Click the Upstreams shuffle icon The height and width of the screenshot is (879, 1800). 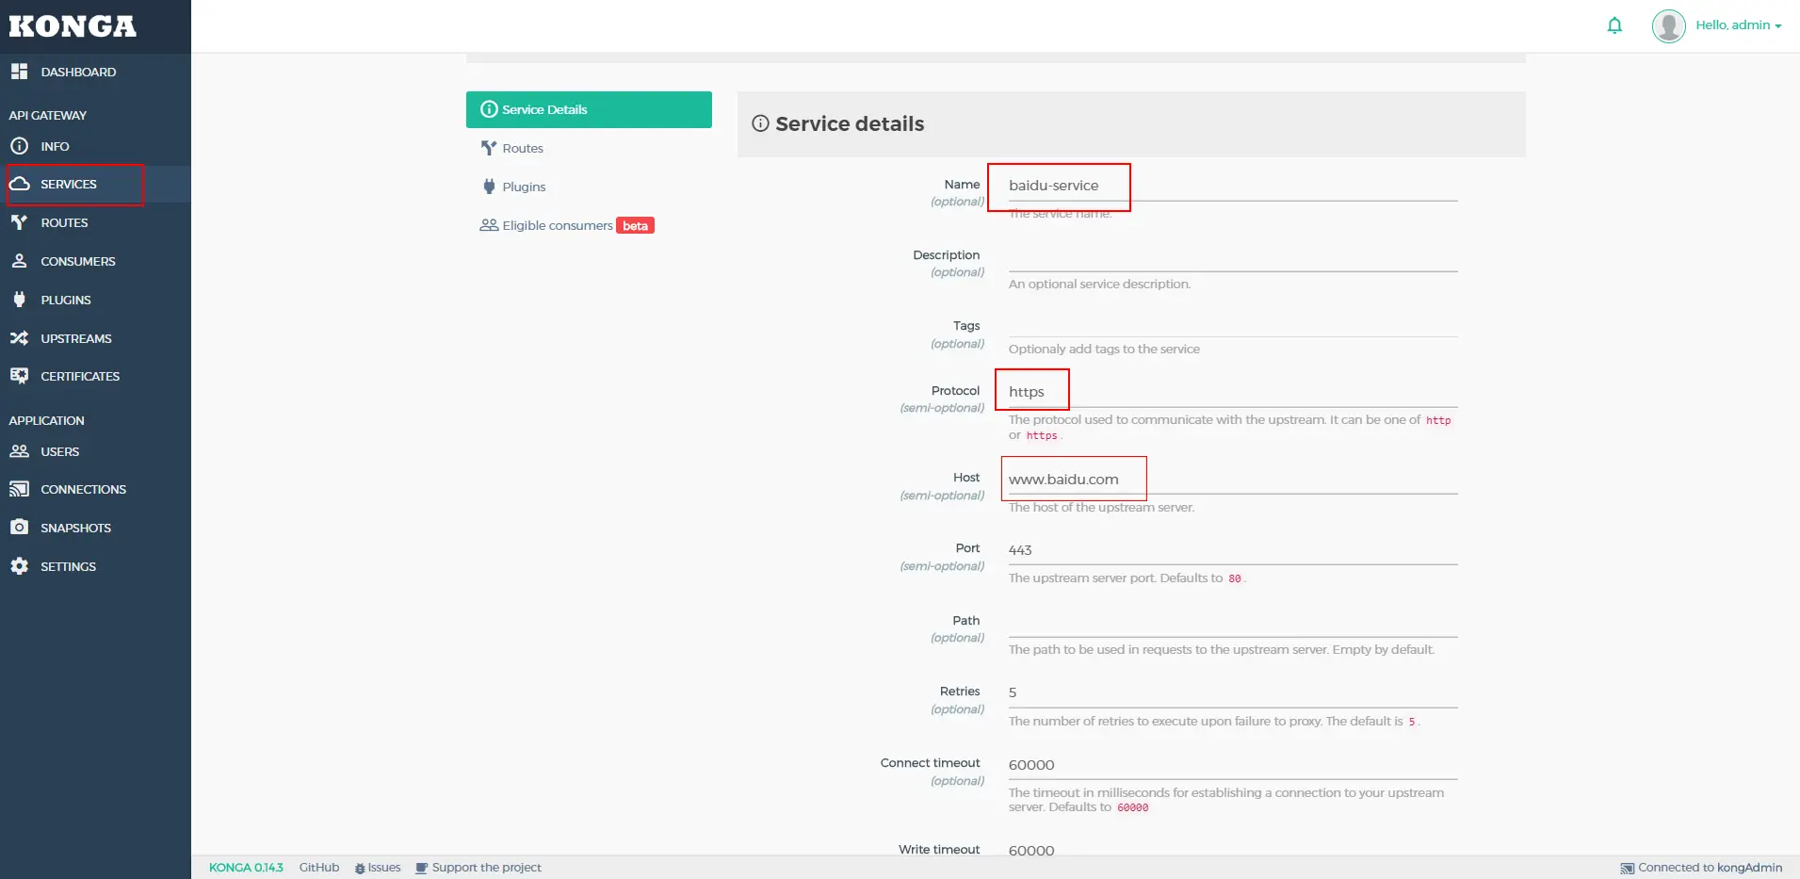point(19,338)
